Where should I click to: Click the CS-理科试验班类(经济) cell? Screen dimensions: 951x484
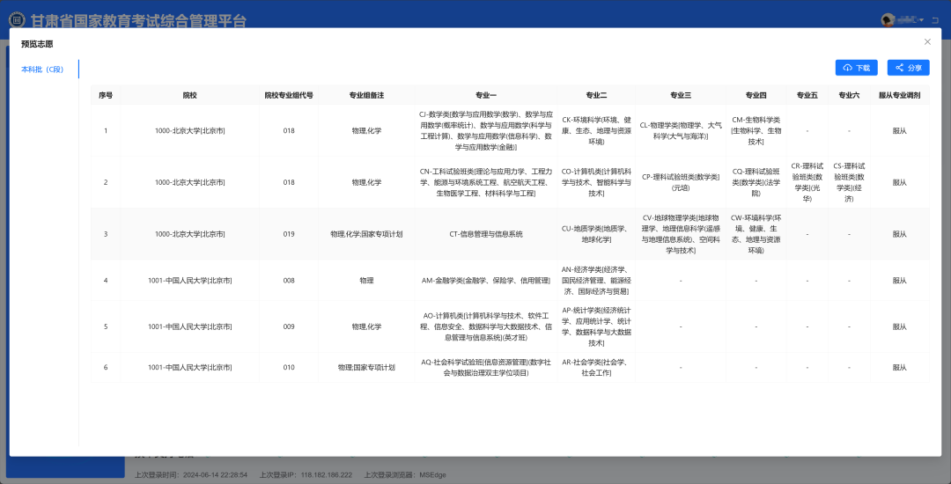click(849, 182)
